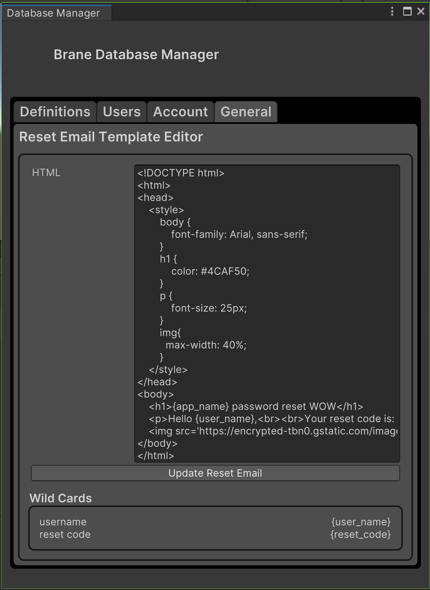Click the DOCTYPE line in HTML field
This screenshot has width=430, height=590.
(181, 173)
